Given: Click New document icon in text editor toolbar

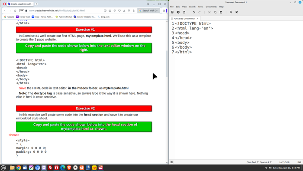Looking at the screenshot, I should tap(172, 12).
